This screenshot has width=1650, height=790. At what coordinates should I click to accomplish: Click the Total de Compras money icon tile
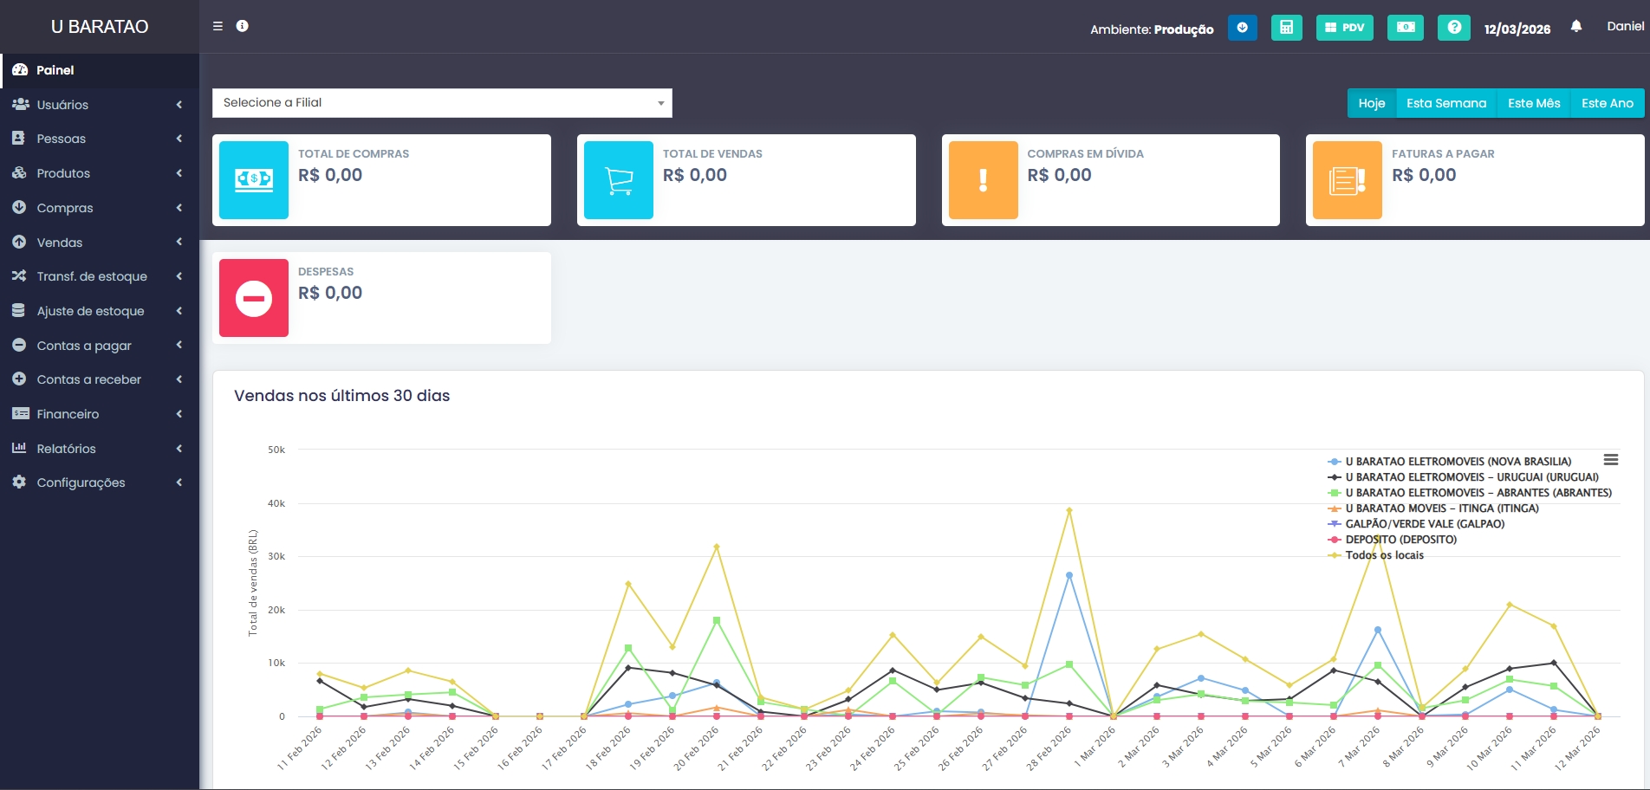[x=254, y=180]
